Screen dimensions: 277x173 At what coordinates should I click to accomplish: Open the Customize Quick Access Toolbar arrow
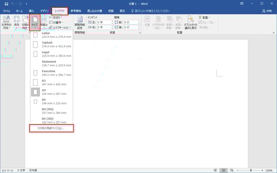click(x=27, y=4)
